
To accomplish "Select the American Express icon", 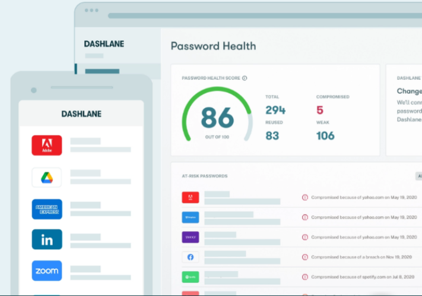I will pyautogui.click(x=46, y=209).
